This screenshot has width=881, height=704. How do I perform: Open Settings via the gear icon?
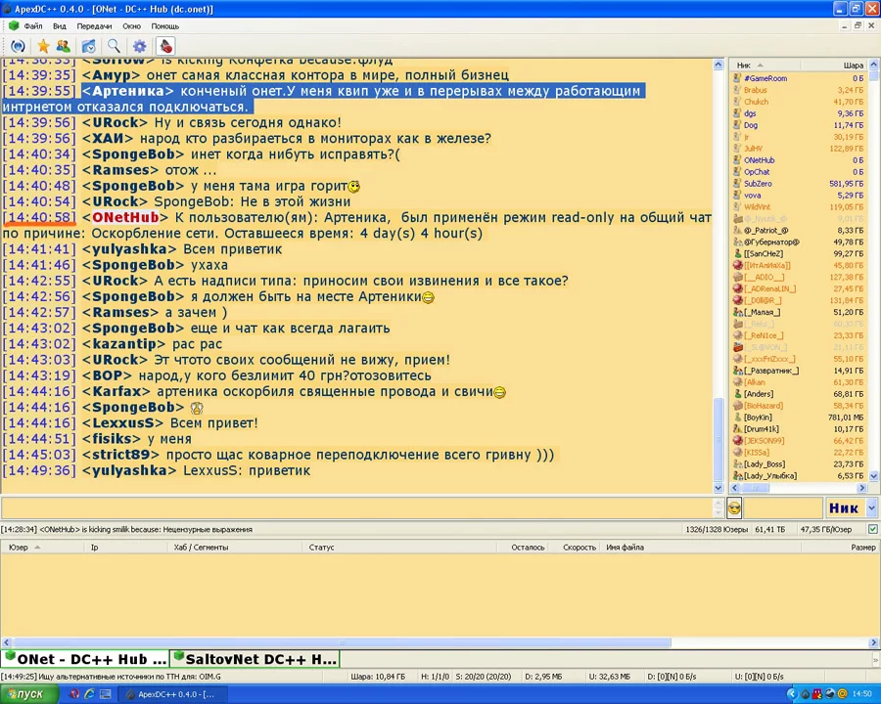[140, 46]
